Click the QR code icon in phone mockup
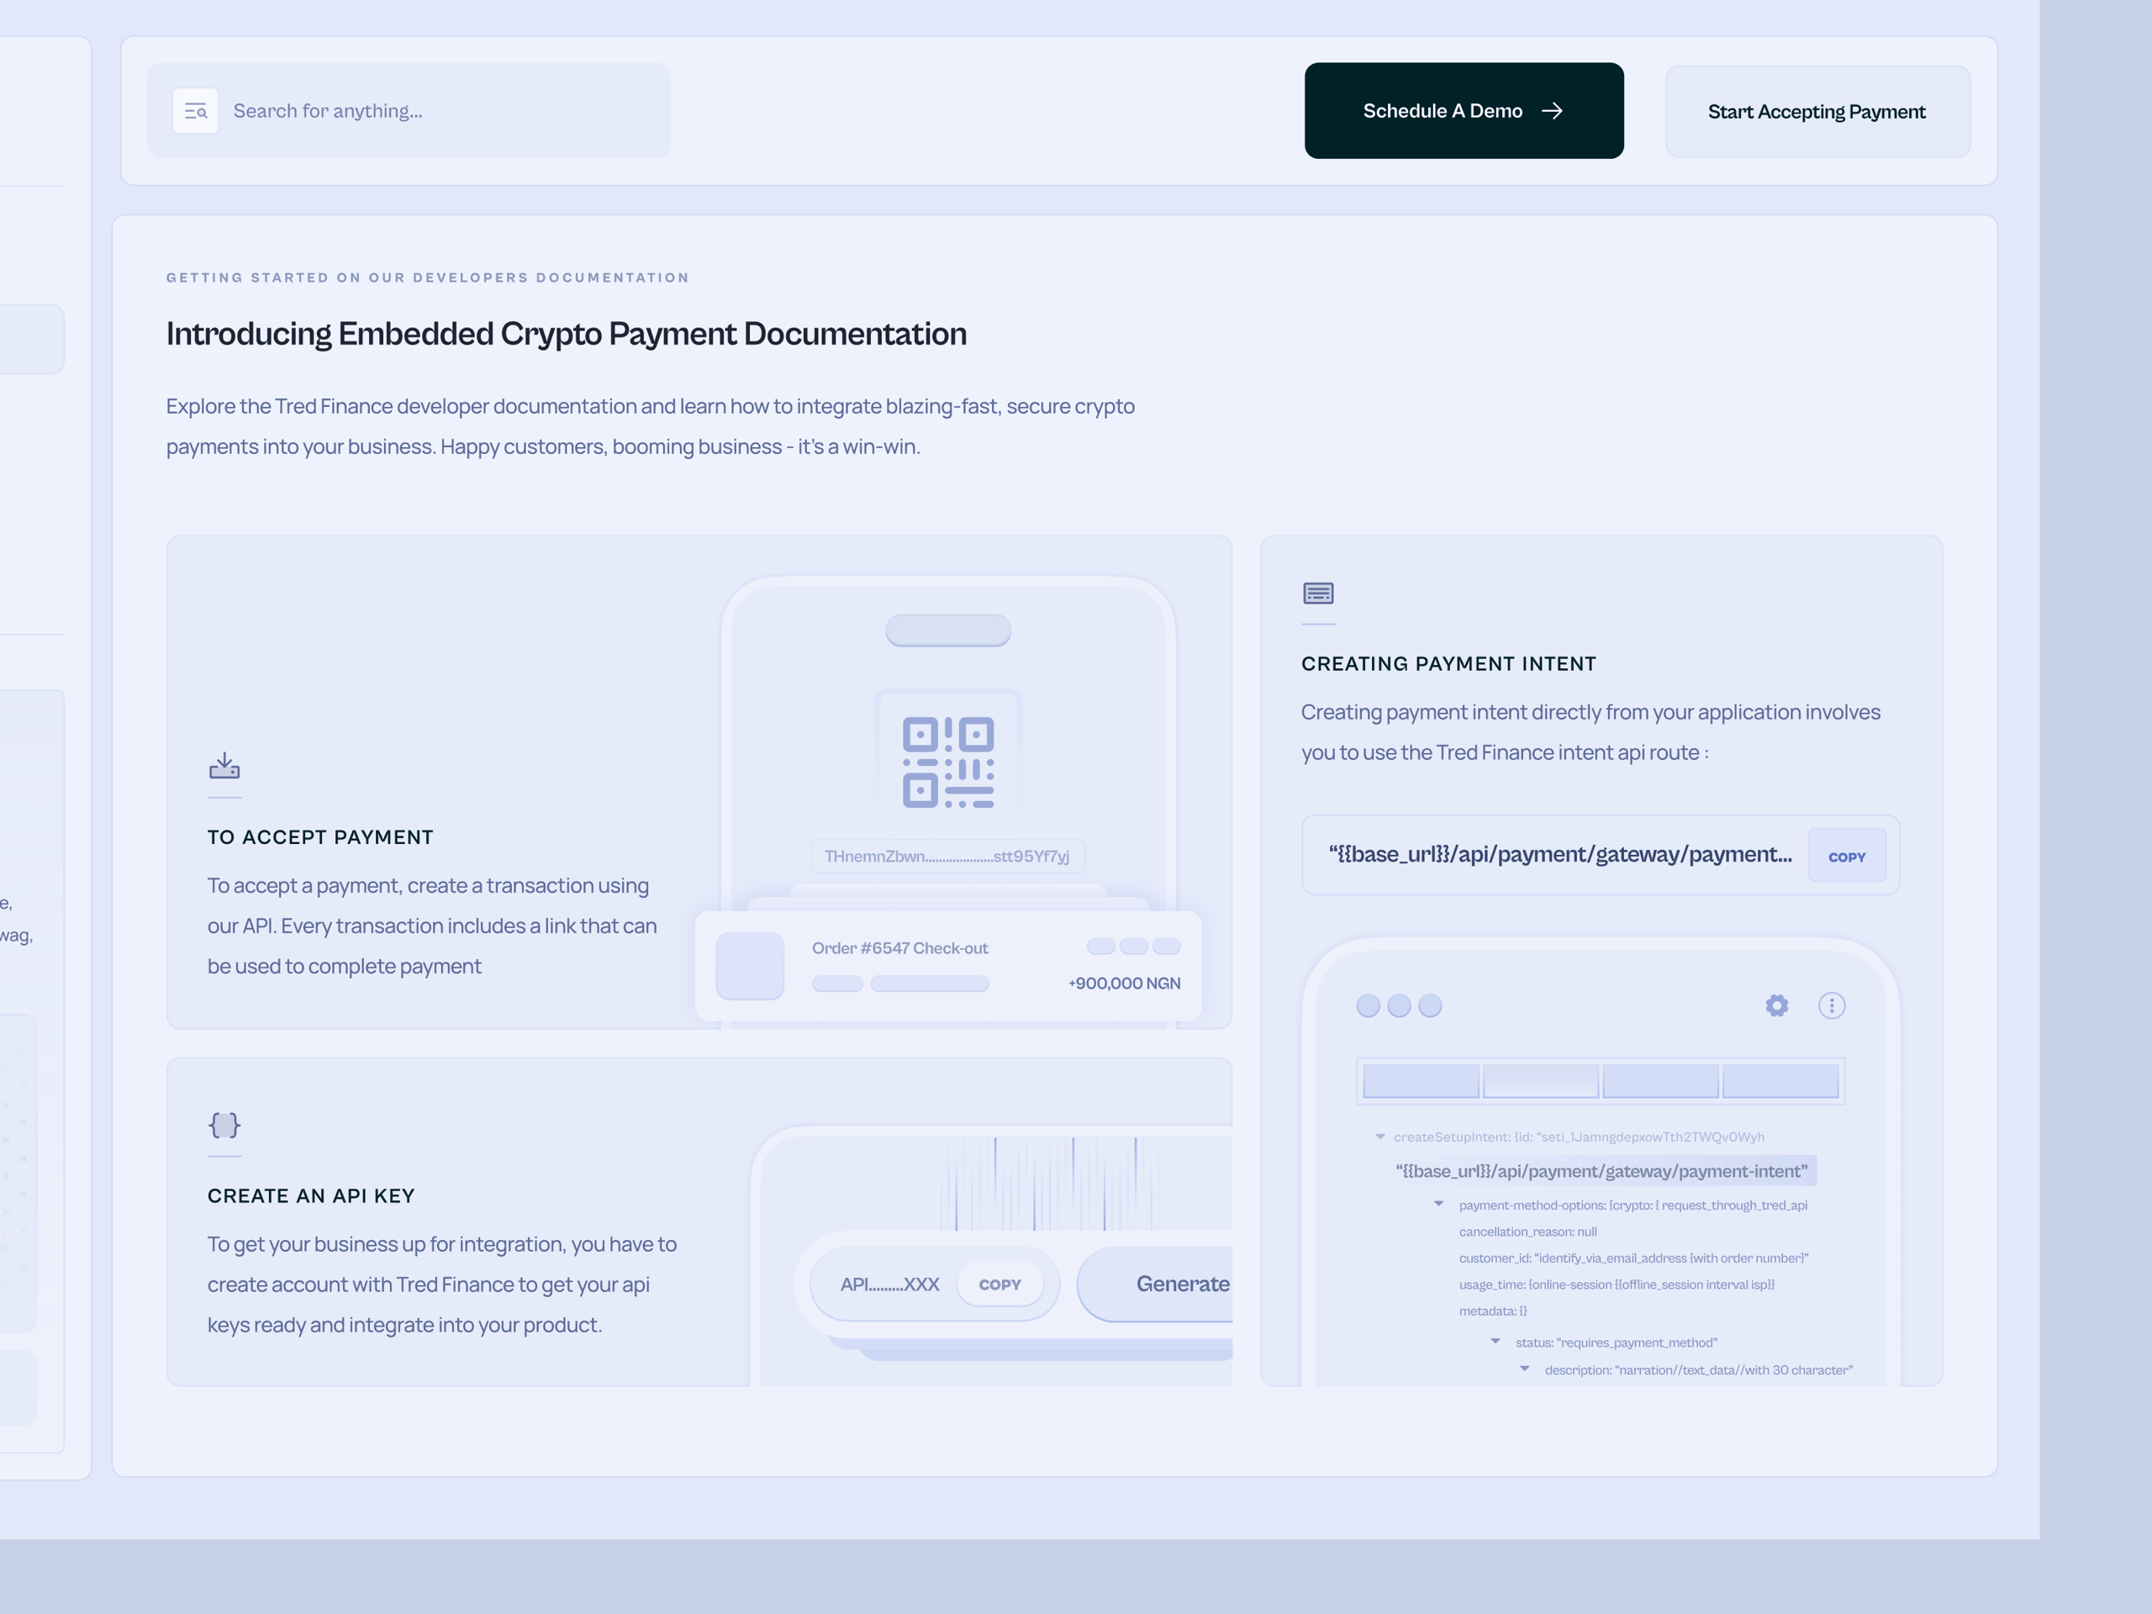The width and height of the screenshot is (2152, 1614). 948,762
